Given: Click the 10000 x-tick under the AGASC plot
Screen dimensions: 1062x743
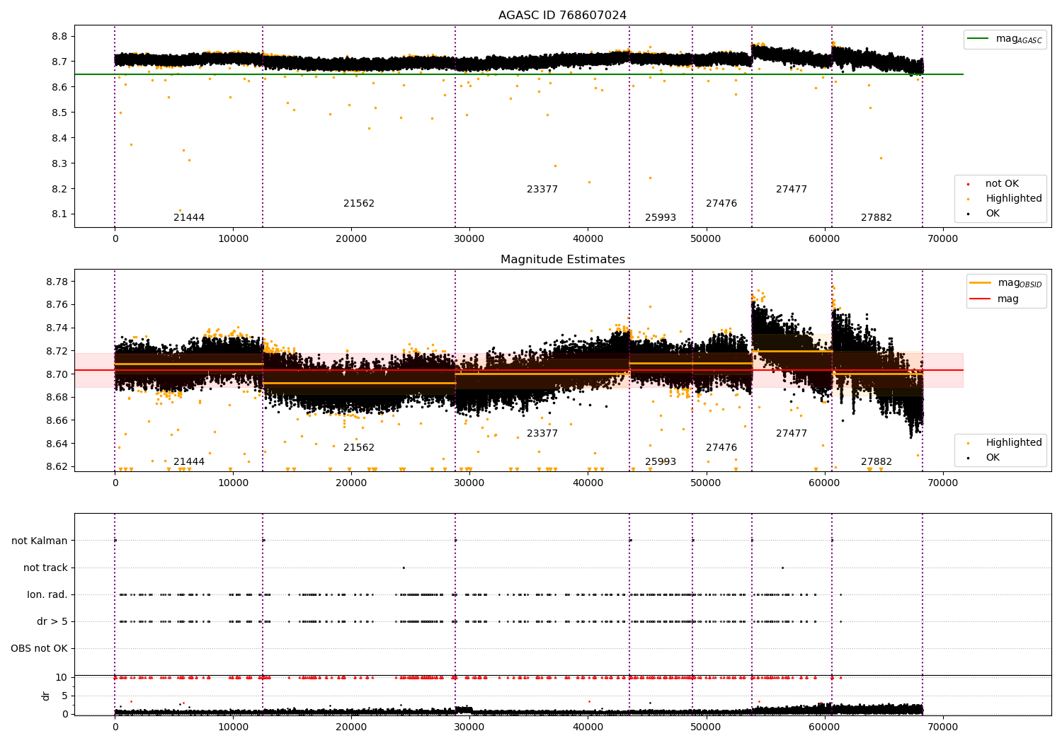Looking at the screenshot, I should pyautogui.click(x=233, y=239).
